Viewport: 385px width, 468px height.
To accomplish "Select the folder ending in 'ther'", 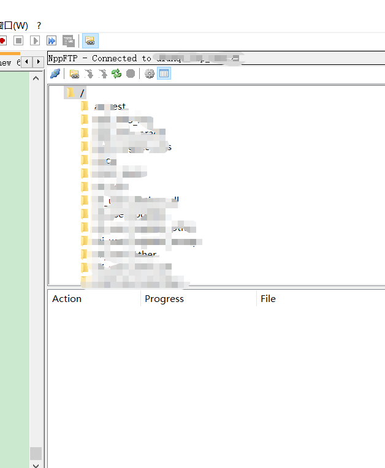I will tap(119, 254).
